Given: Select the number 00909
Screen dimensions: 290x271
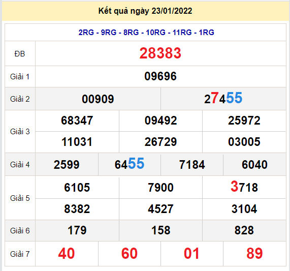Looking at the screenshot, I should [x=98, y=99].
